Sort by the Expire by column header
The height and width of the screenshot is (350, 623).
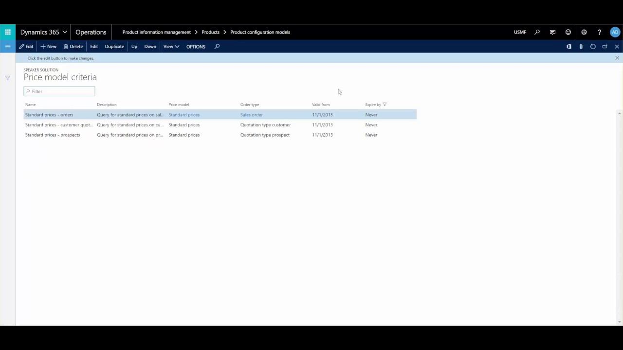click(373, 105)
